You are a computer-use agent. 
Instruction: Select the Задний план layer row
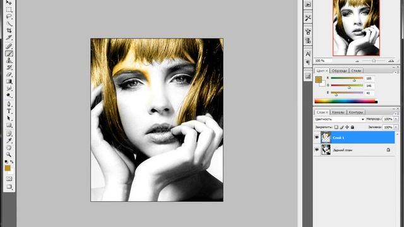[x=355, y=150]
